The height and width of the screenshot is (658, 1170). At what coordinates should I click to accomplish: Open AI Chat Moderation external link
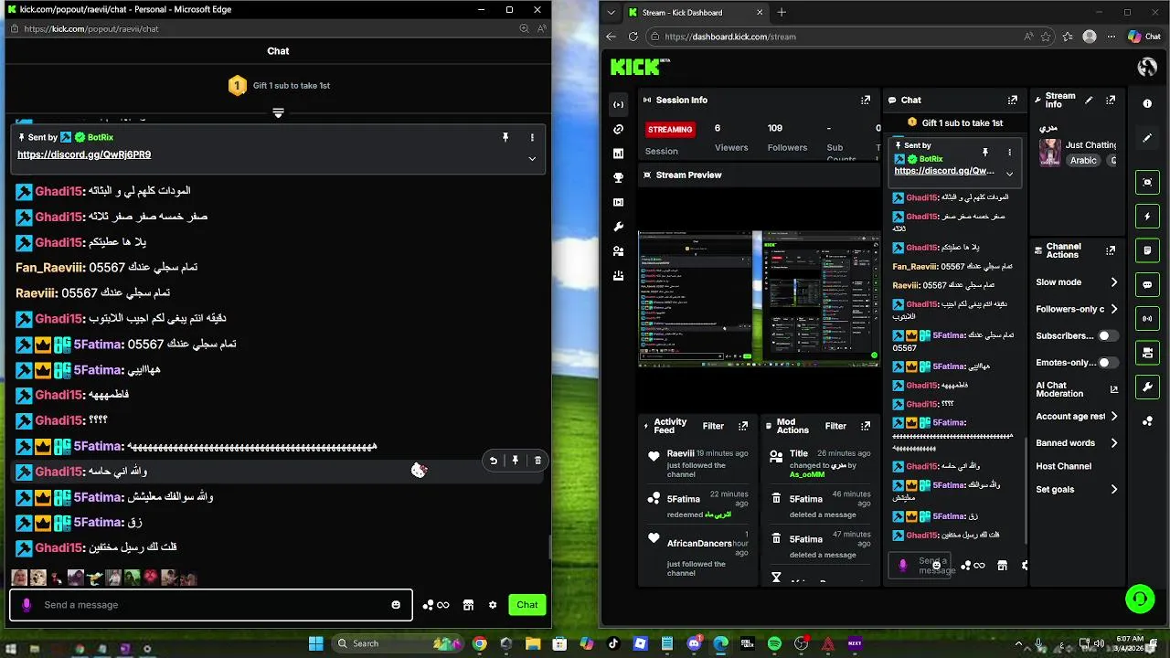pyautogui.click(x=1113, y=389)
